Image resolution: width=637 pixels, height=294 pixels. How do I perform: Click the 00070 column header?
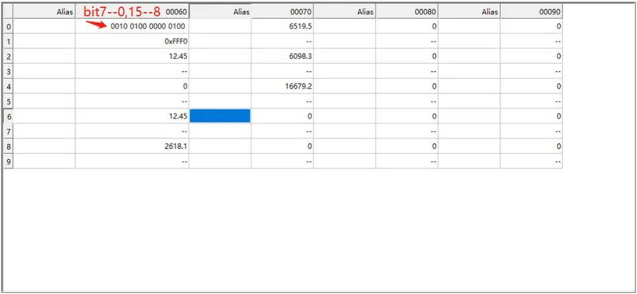click(x=282, y=11)
